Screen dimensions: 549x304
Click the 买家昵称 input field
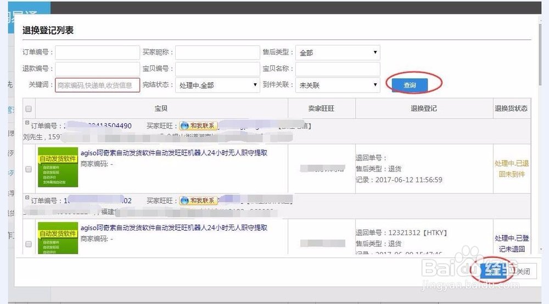tap(217, 53)
